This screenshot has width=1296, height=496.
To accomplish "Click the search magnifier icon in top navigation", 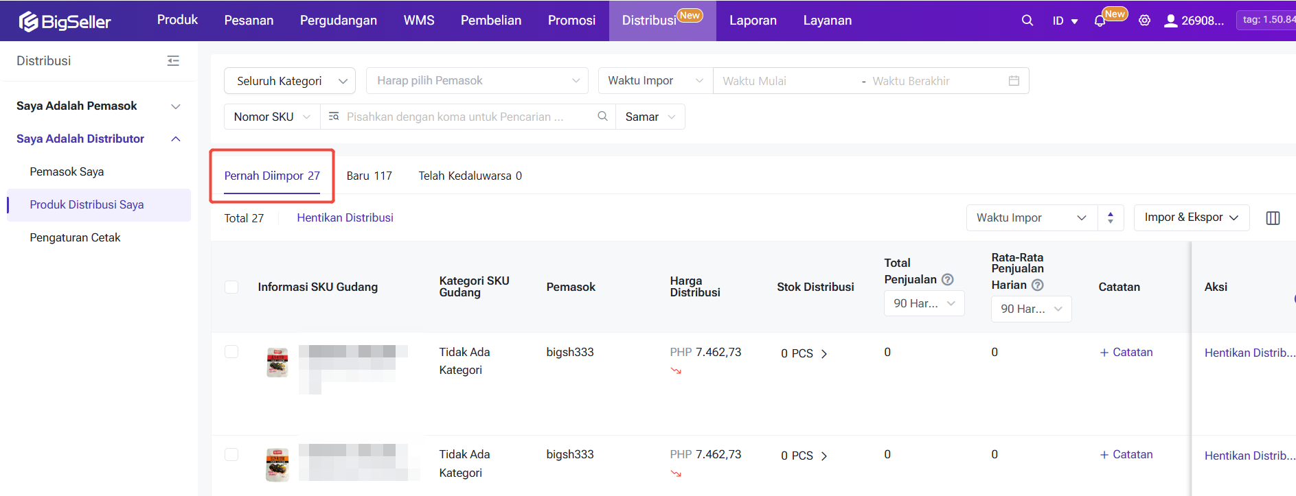I will pyautogui.click(x=1027, y=21).
